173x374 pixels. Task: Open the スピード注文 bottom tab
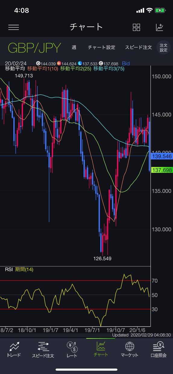[x=43, y=349]
